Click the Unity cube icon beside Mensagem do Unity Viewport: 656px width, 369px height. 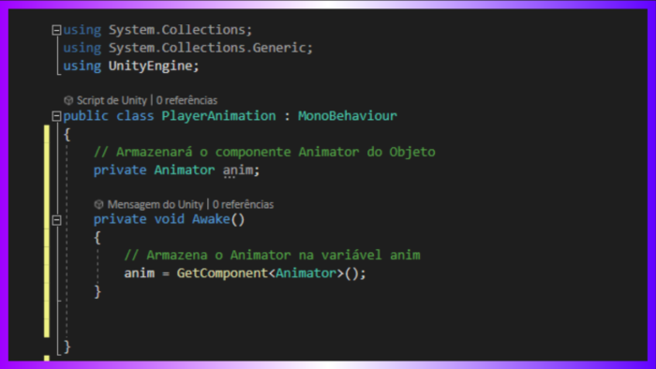pos(99,204)
